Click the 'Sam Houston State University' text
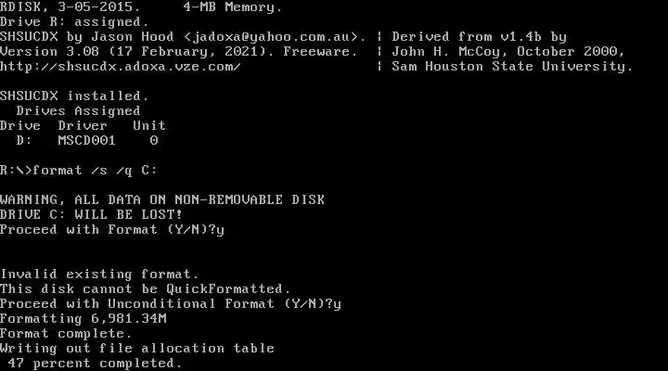668x371 pixels. click(x=512, y=67)
